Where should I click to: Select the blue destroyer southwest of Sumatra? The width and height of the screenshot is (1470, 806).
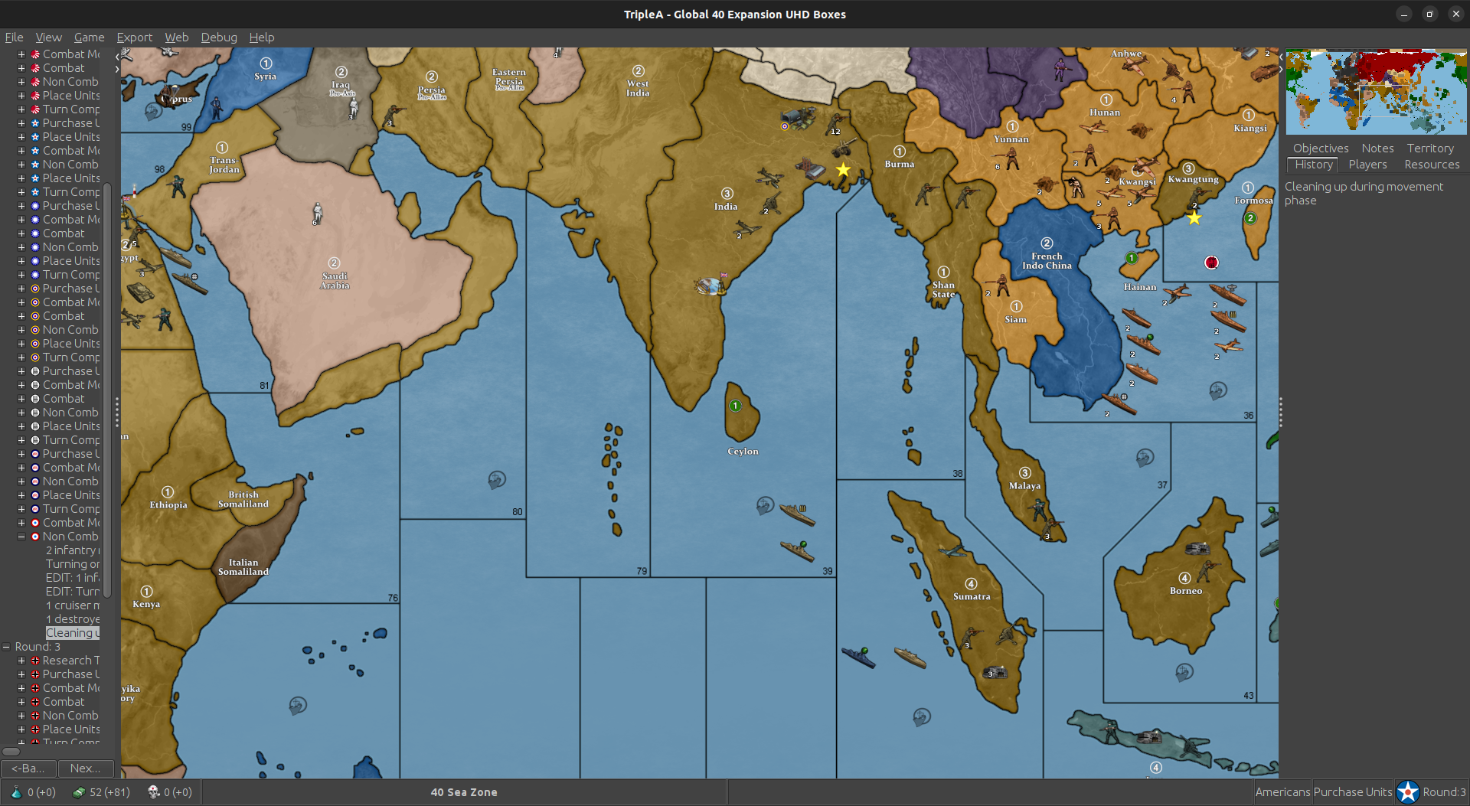[x=858, y=657]
